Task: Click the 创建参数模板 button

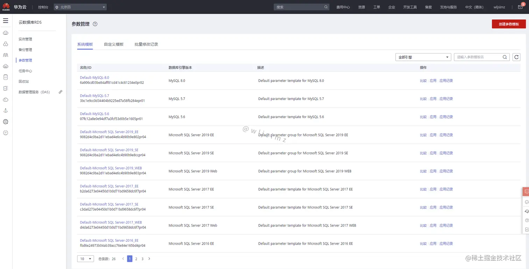Action: 509,24
